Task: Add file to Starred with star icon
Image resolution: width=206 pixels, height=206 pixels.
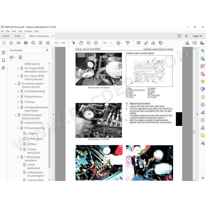Action: pyautogui.click(x=11, y=43)
